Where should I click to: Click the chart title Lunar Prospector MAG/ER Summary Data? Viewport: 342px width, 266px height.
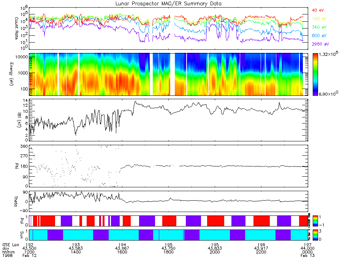(x=168, y=3)
